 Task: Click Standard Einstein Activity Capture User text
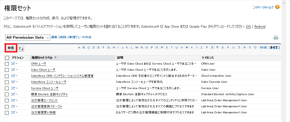click(228, 94)
